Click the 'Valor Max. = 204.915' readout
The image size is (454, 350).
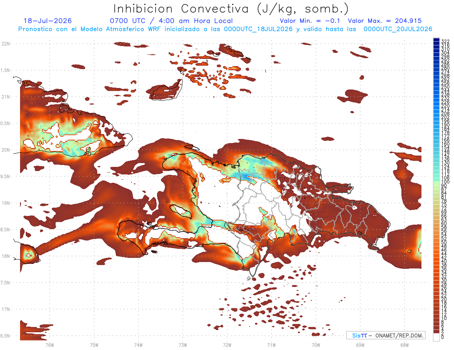click(x=385, y=21)
